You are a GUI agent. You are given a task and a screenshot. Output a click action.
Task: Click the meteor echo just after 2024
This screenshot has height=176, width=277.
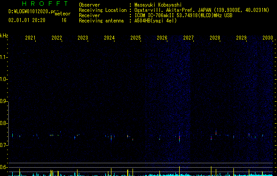tap(111, 138)
